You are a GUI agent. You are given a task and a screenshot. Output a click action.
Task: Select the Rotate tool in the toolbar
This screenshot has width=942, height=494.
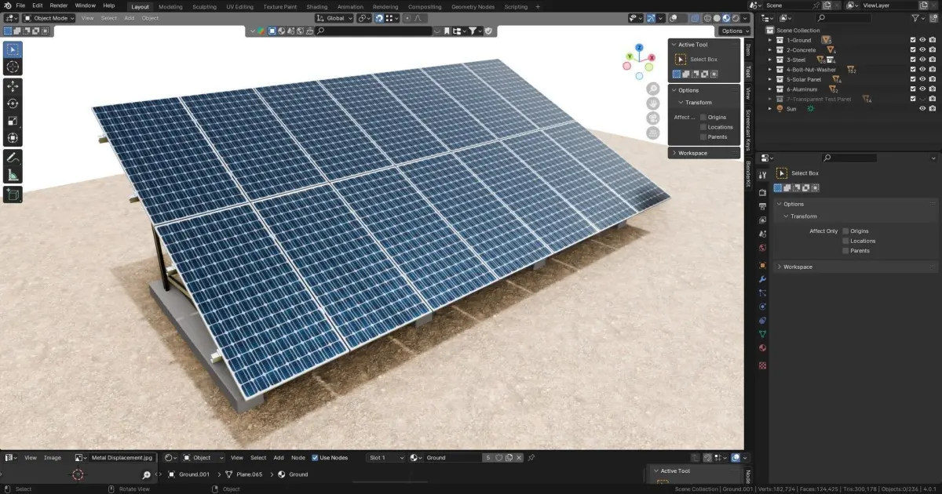(x=13, y=104)
